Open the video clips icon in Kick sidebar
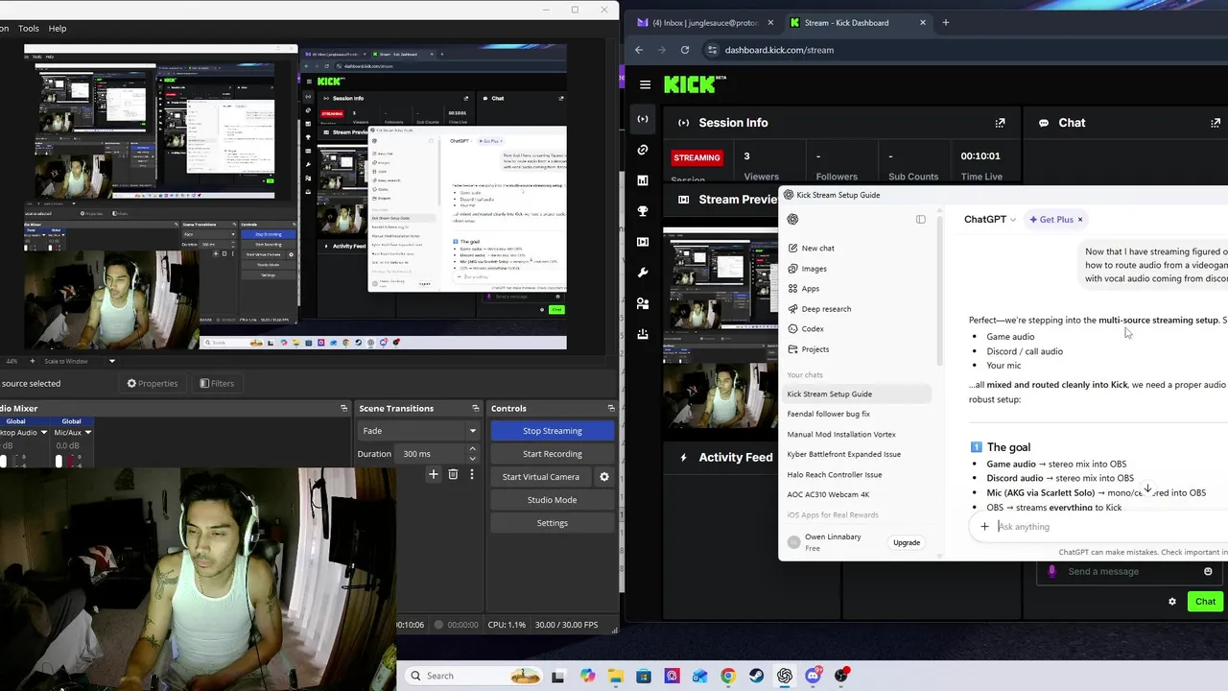1228x691 pixels. click(x=643, y=242)
